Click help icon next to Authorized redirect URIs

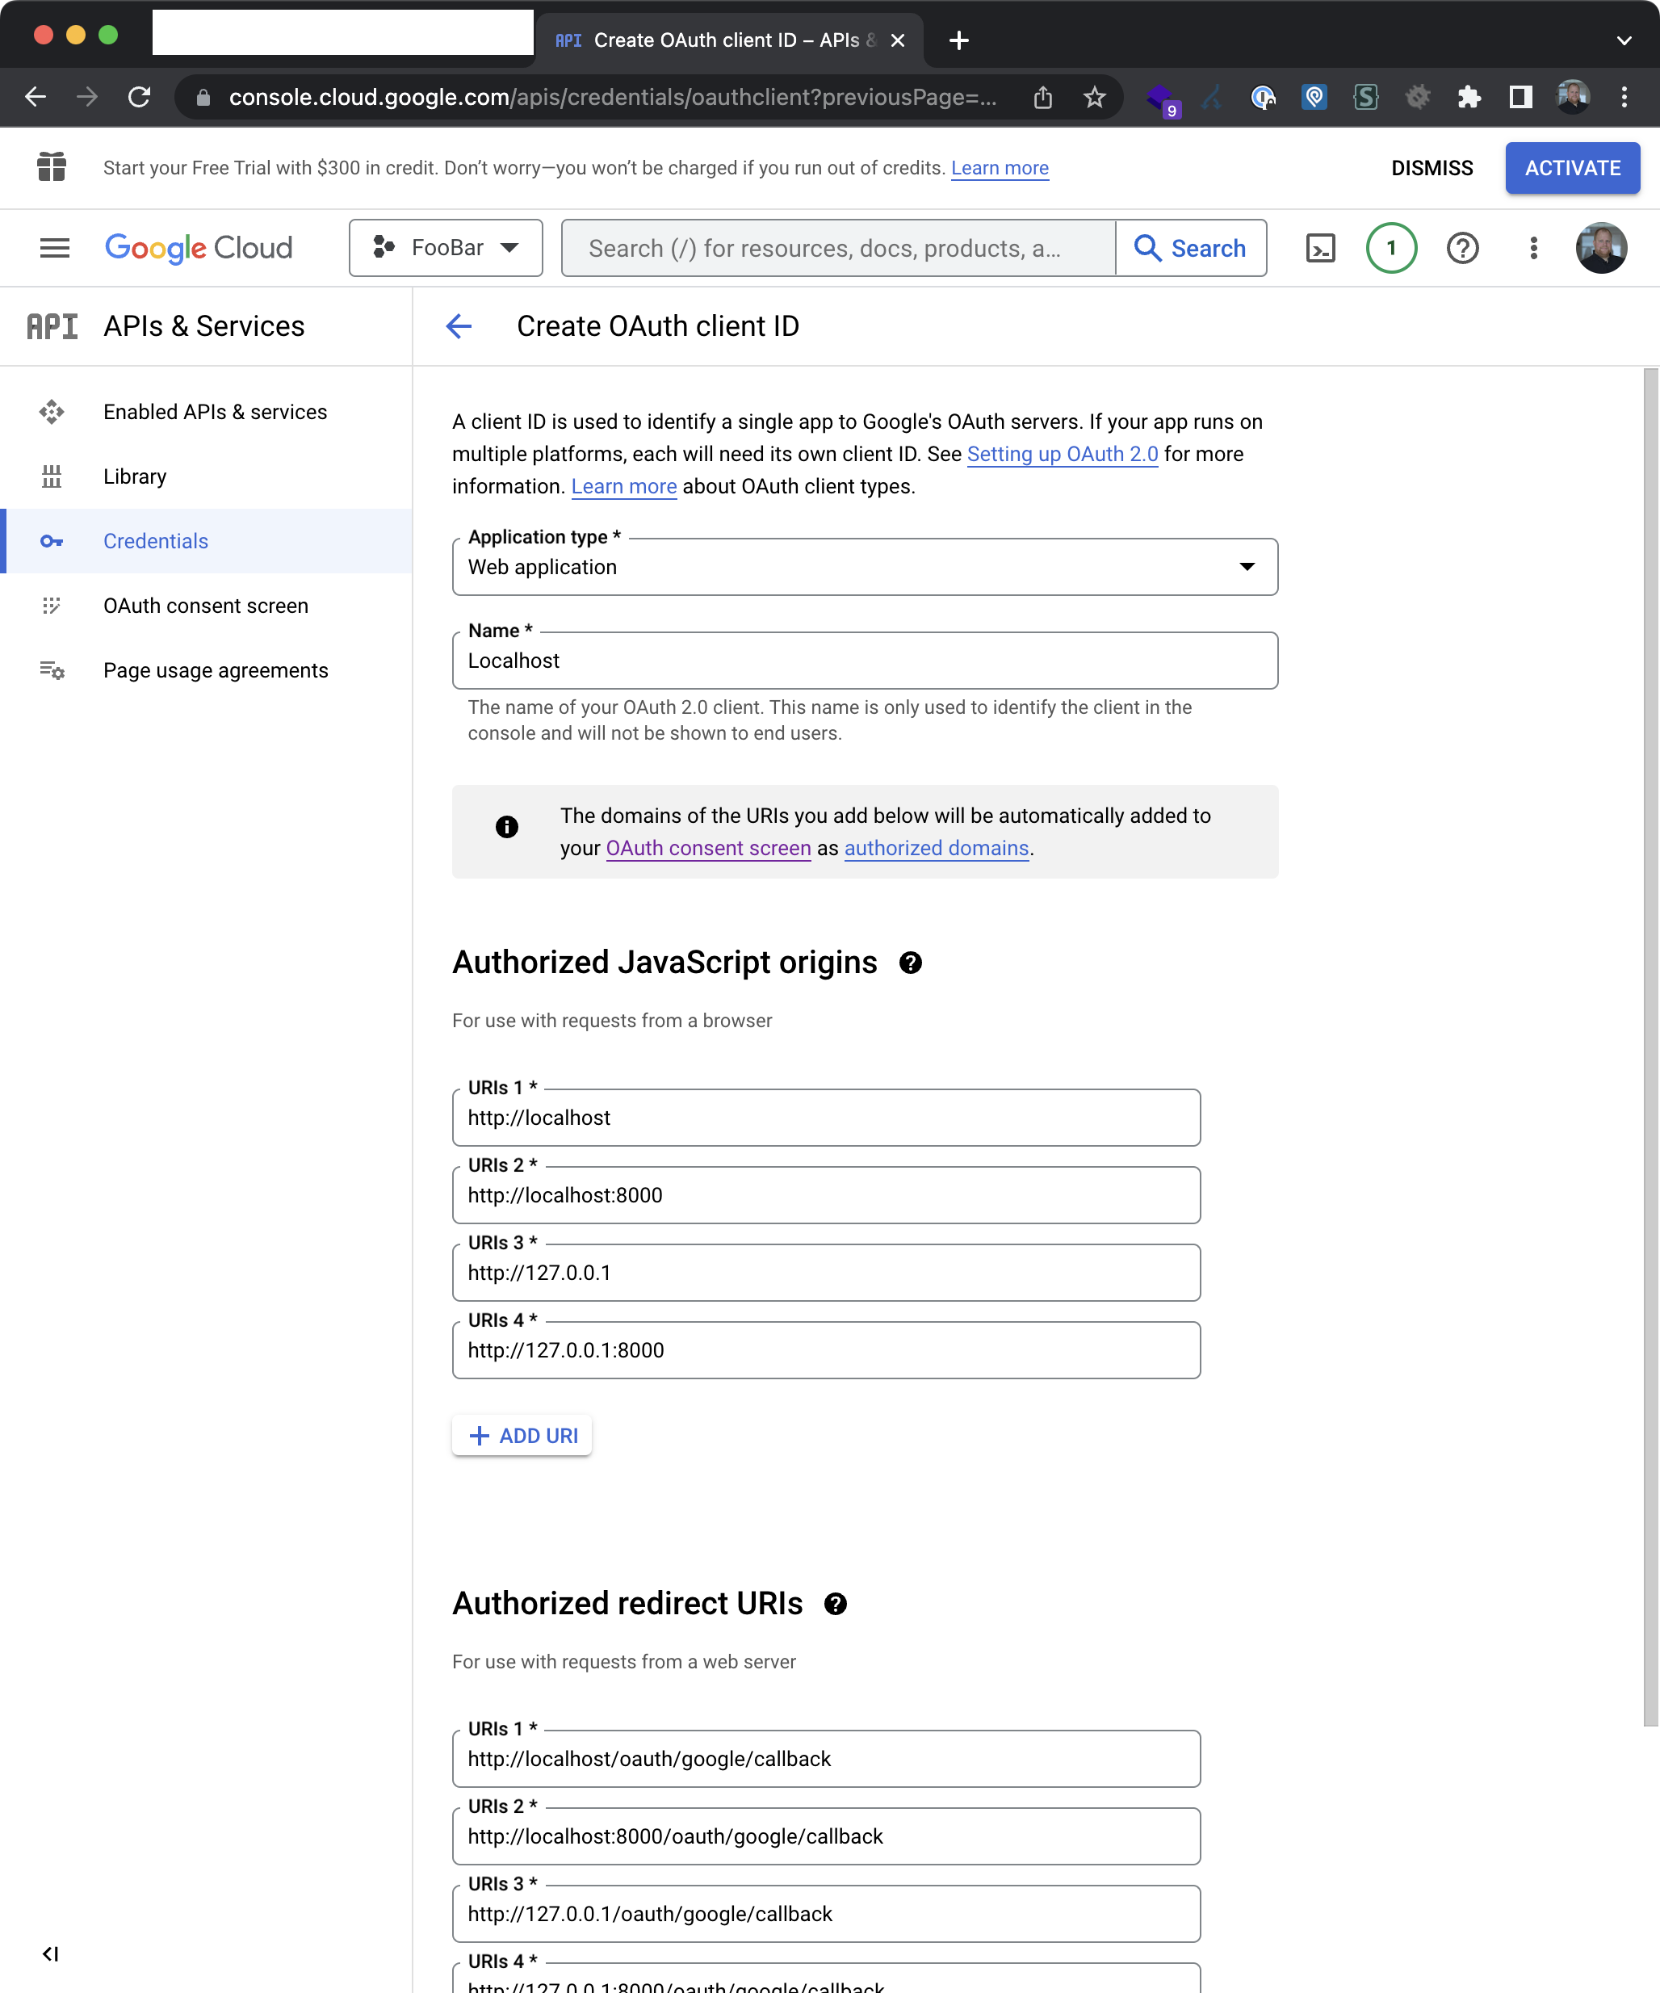(x=835, y=1604)
